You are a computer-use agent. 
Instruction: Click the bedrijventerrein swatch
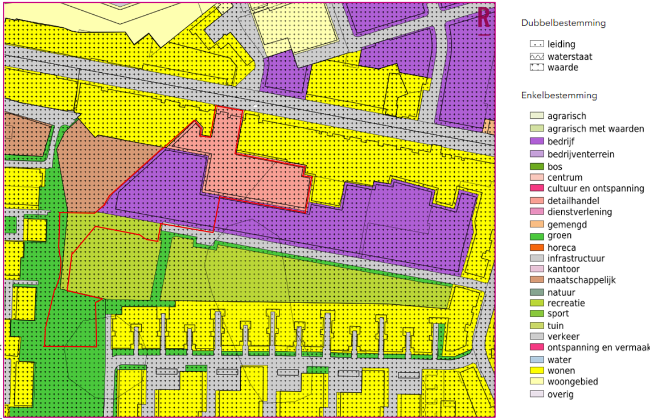pyautogui.click(x=537, y=154)
